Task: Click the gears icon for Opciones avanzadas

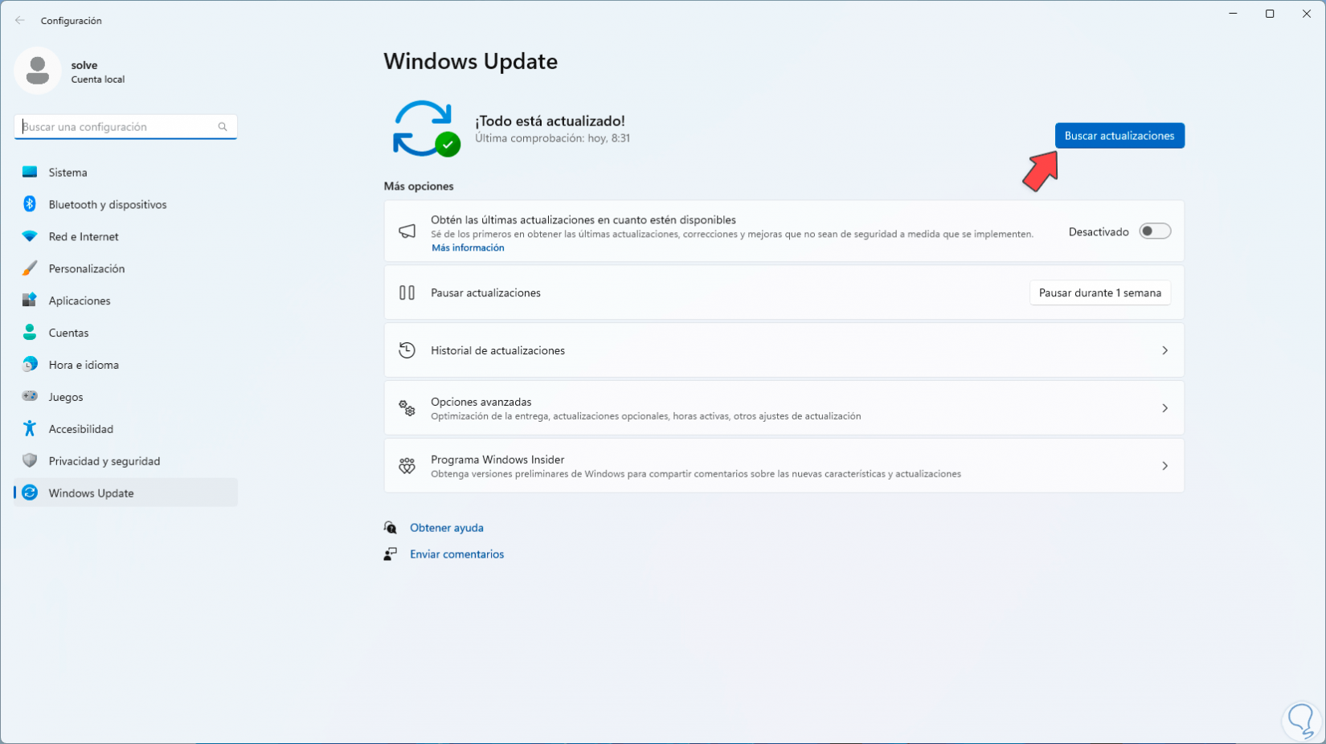Action: pos(407,408)
